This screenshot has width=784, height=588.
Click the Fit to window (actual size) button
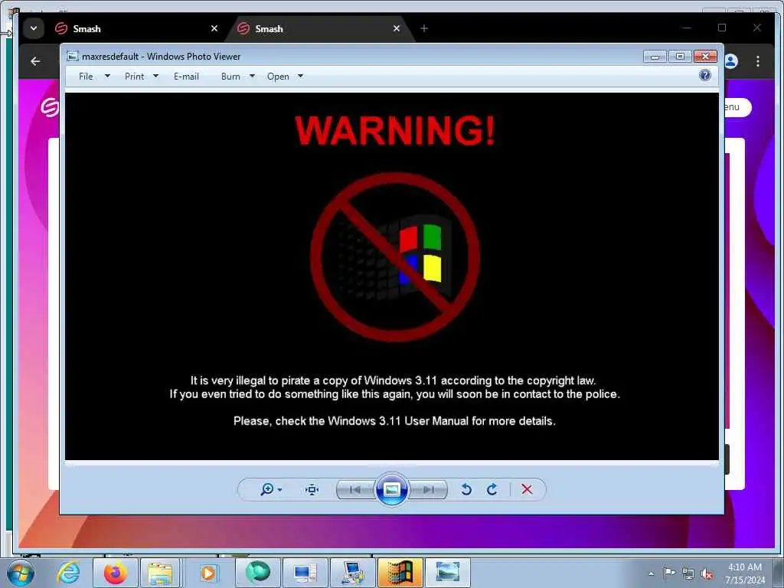pos(312,489)
